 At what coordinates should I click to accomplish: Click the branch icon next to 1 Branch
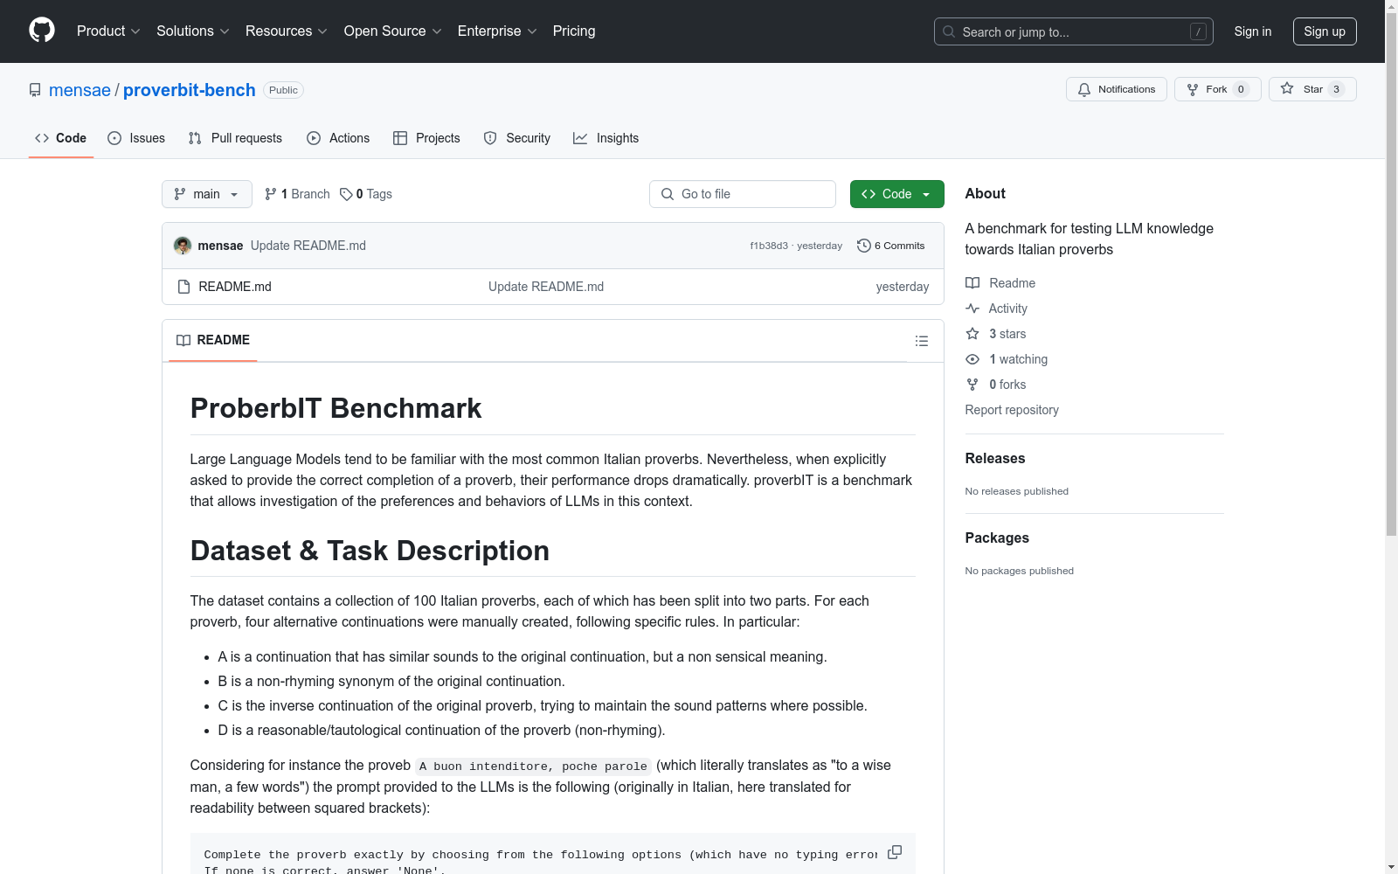tap(271, 194)
